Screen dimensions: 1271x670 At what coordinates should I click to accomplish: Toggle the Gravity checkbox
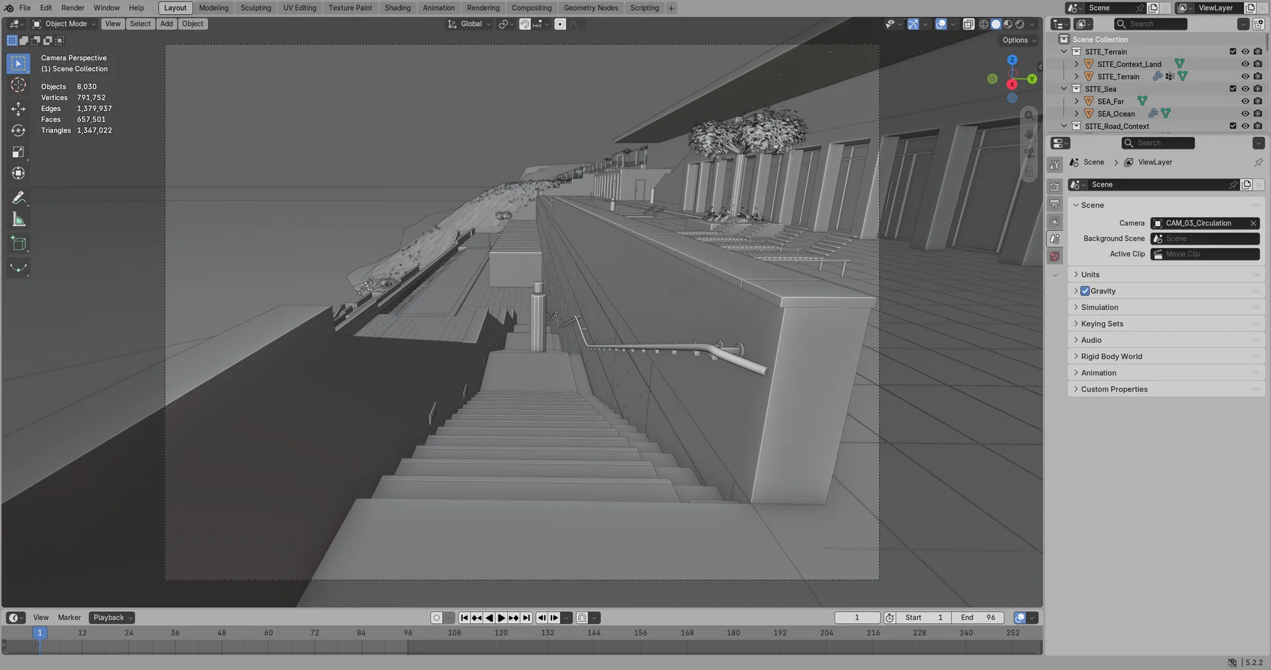pyautogui.click(x=1085, y=291)
